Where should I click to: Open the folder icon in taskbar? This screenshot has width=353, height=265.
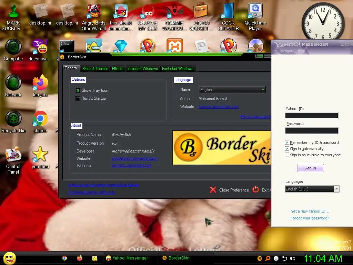(94, 258)
